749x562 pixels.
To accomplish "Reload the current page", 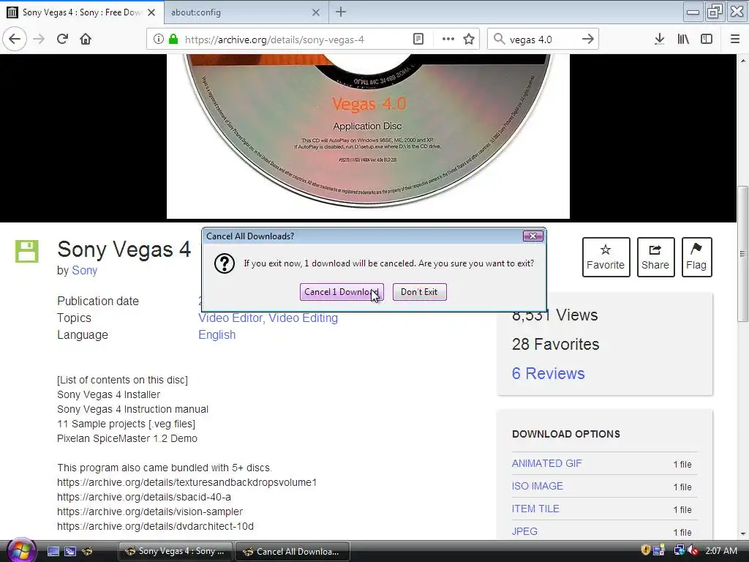I will [63, 39].
